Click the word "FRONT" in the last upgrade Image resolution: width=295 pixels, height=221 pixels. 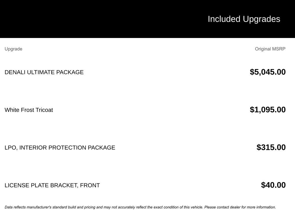coord(90,185)
